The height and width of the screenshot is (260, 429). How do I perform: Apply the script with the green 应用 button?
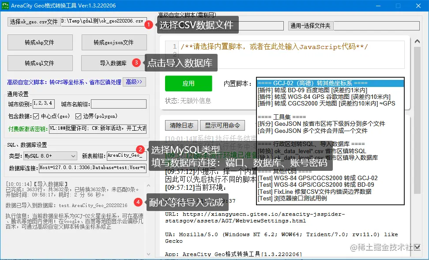tap(188, 83)
